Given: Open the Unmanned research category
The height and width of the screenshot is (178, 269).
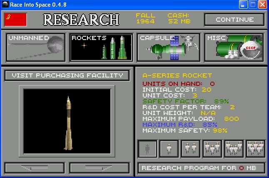Looking at the screenshot, I should pos(36,48).
